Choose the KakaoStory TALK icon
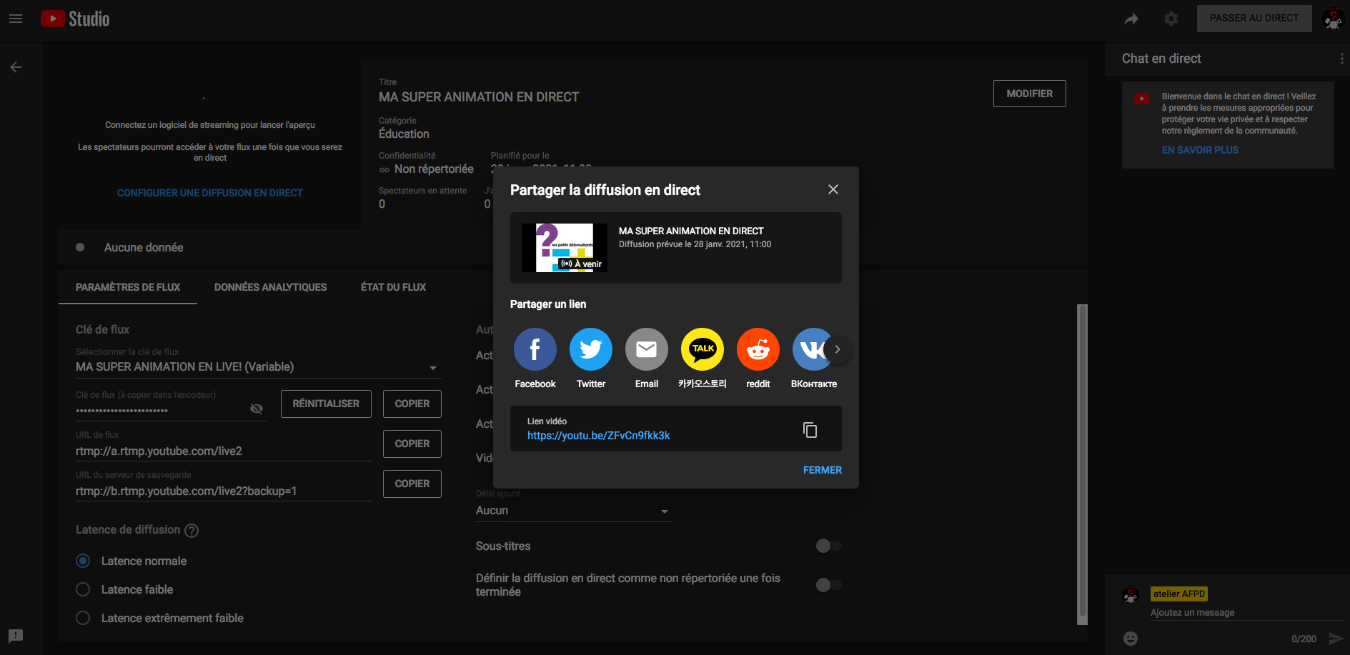This screenshot has height=655, width=1350. pos(702,349)
